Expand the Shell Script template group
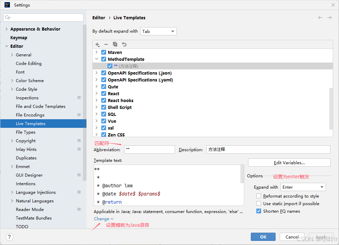 pos(96,107)
